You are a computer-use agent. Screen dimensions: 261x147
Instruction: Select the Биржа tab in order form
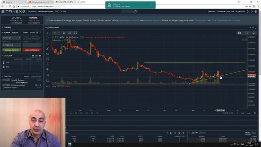click(26, 33)
